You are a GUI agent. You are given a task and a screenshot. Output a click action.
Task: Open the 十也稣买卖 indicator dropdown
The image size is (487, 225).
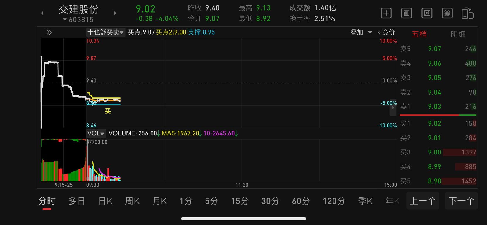pyautogui.click(x=106, y=32)
